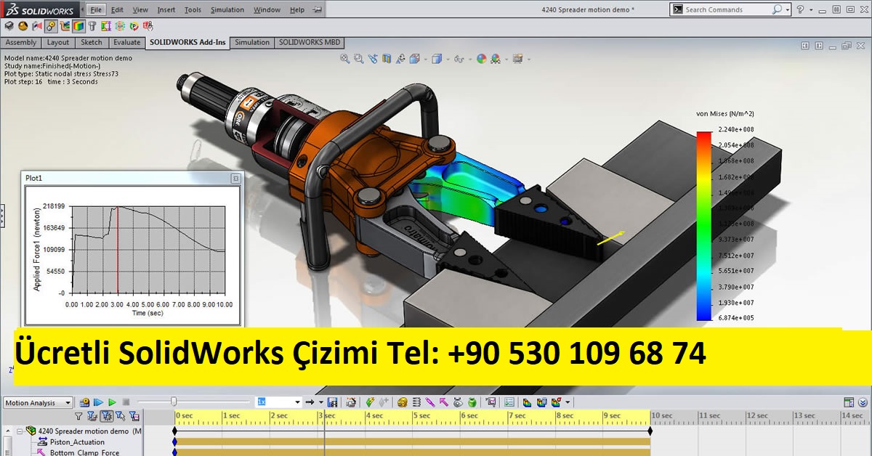Click in the Search Commands field

point(727,9)
